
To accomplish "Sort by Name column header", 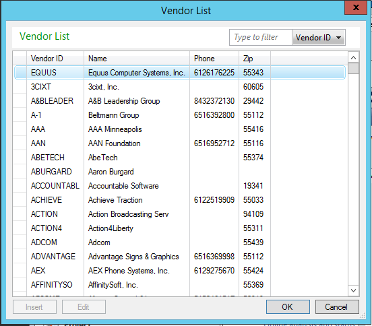I will (137, 59).
